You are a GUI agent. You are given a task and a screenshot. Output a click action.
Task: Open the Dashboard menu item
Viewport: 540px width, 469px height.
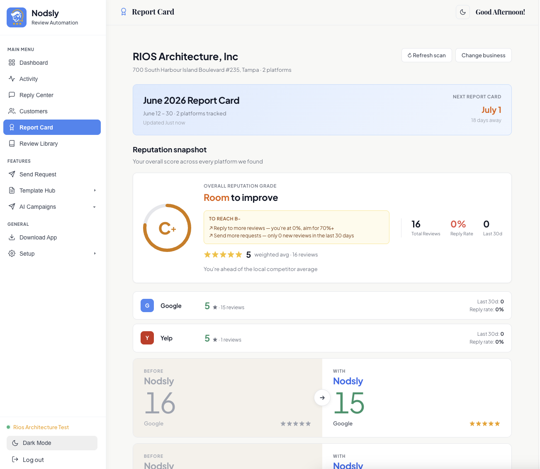coord(52,63)
